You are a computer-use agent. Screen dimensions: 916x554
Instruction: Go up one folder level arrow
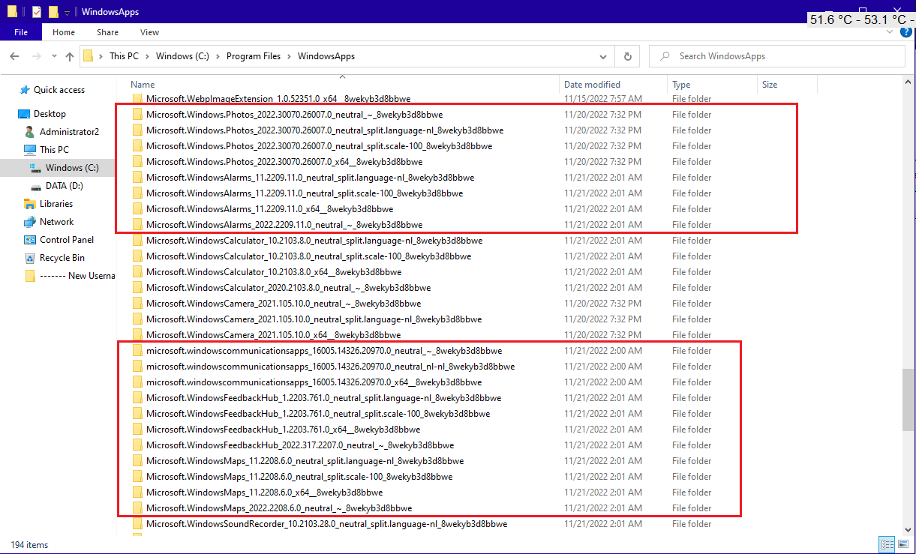(70, 56)
